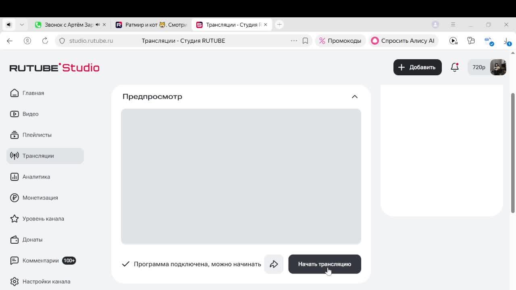Open Аналитика in the sidebar
Screen dimensions: 516x290
pos(45,177)
